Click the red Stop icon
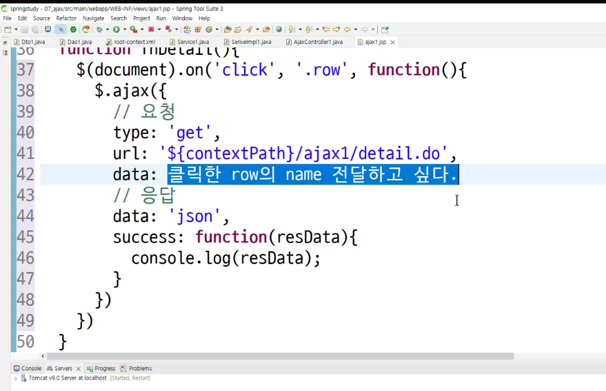 [x=151, y=29]
